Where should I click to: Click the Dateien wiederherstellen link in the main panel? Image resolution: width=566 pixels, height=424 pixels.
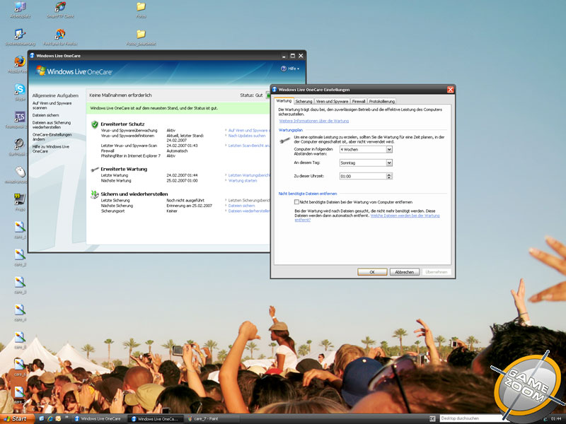(x=249, y=211)
